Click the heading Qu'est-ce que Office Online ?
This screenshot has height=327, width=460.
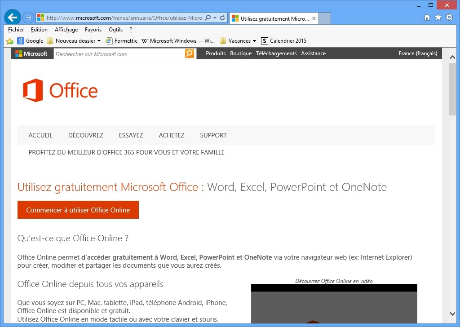(73, 238)
